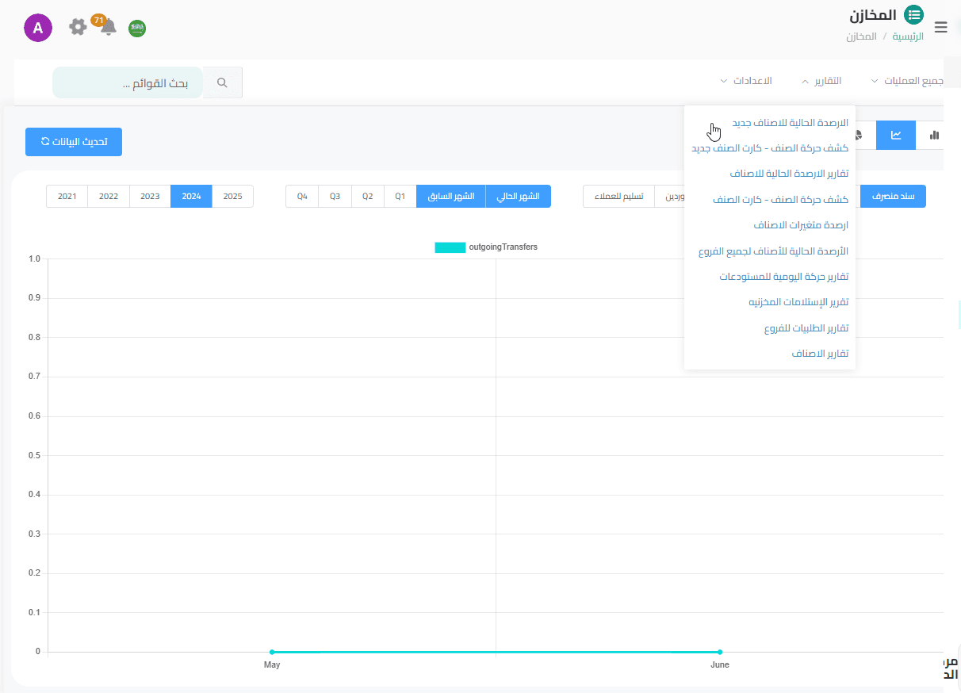Open the user avatar A
This screenshot has width=961, height=693.
click(x=38, y=28)
